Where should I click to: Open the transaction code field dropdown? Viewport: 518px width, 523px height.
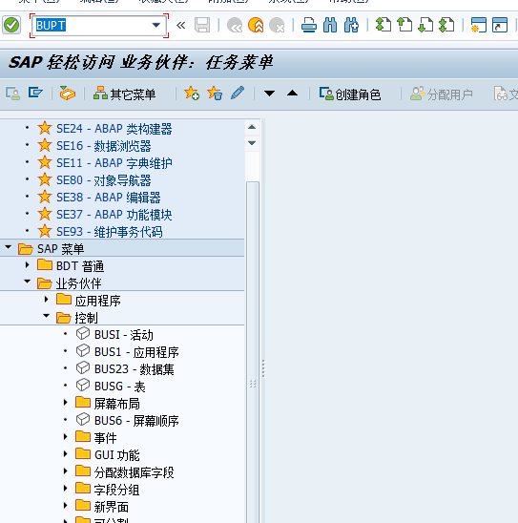pyautogui.click(x=155, y=25)
